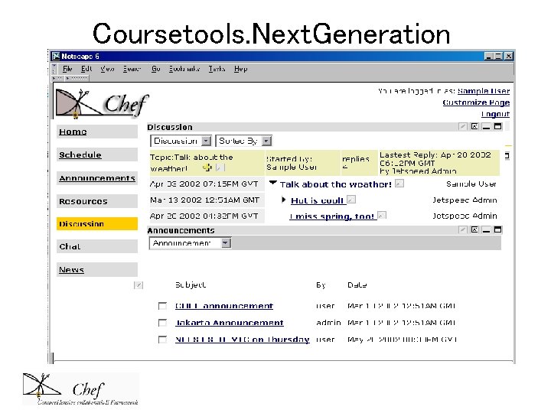The height and width of the screenshot is (413, 551).
Task: Open the CHEF announcement link
Action: click(224, 306)
